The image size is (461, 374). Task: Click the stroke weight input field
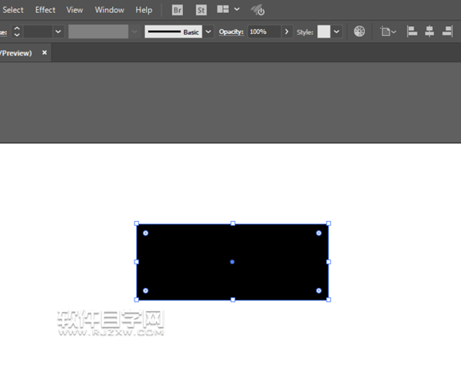38,31
